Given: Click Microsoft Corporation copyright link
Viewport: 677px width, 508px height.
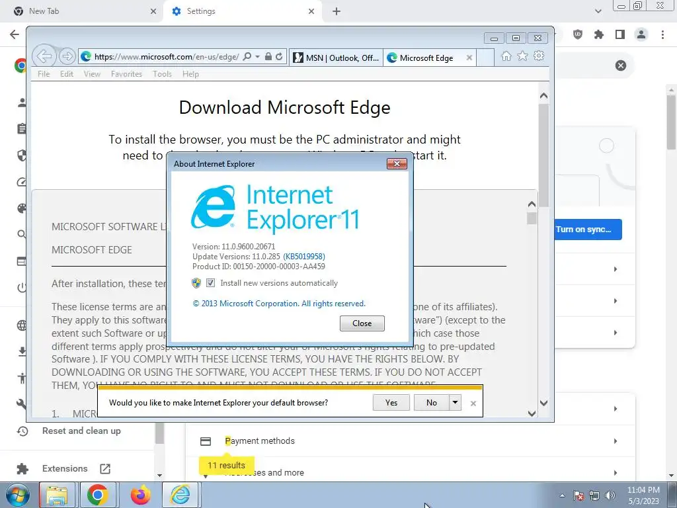Looking at the screenshot, I should coord(279,304).
